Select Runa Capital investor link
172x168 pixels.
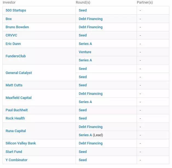point(16,131)
